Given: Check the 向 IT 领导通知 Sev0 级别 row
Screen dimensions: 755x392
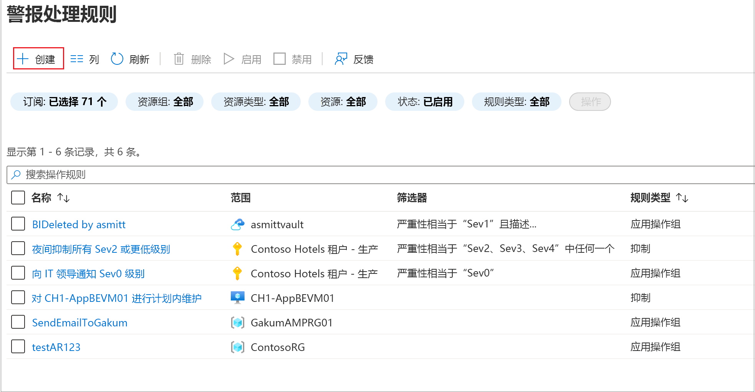Looking at the screenshot, I should 18,273.
